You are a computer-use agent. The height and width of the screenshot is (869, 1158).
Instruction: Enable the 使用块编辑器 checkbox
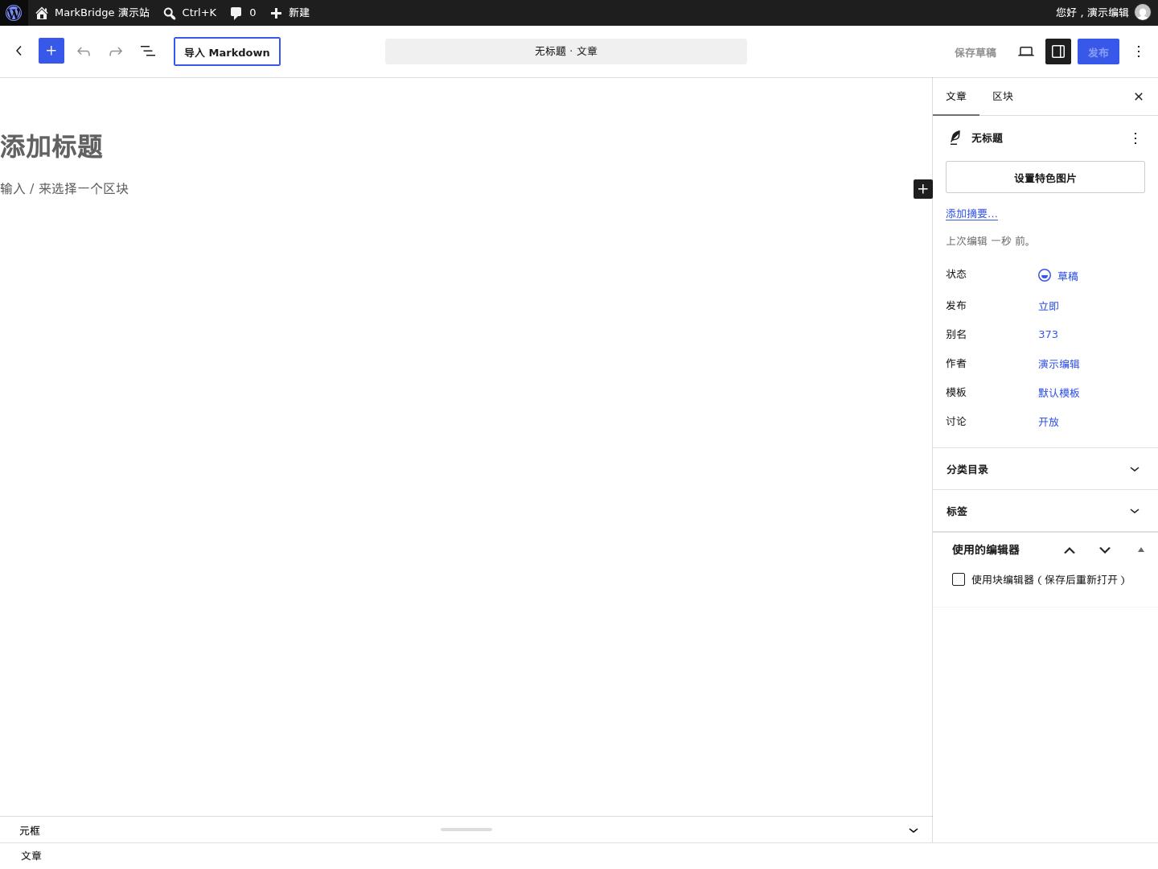pyautogui.click(x=959, y=579)
